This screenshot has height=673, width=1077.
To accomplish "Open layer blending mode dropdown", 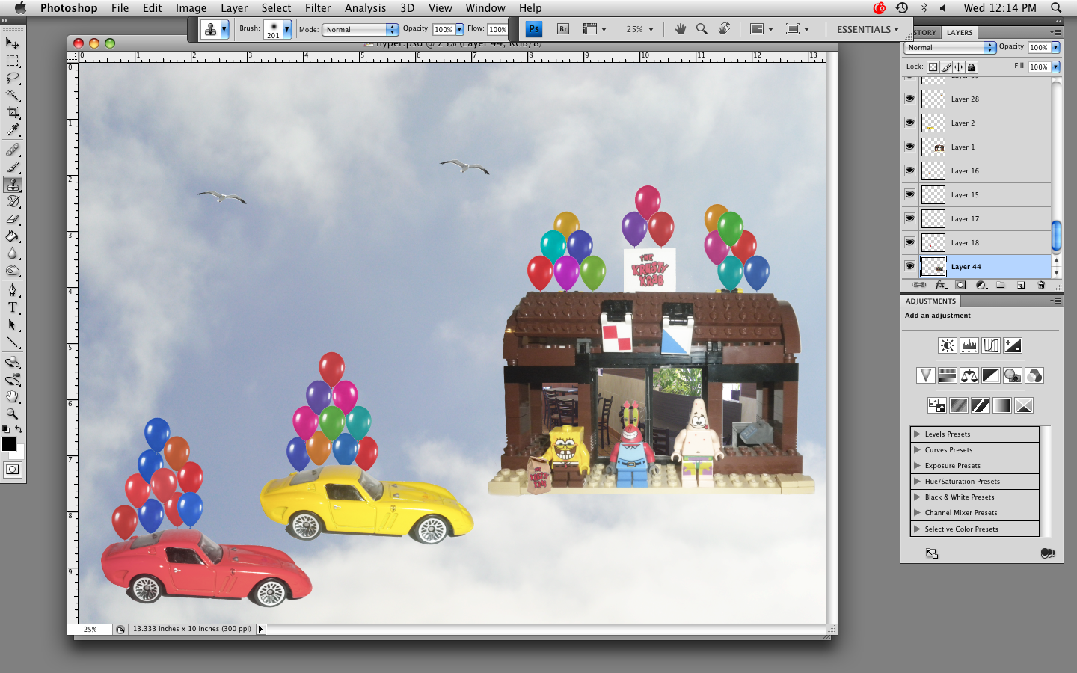I will pos(950,47).
